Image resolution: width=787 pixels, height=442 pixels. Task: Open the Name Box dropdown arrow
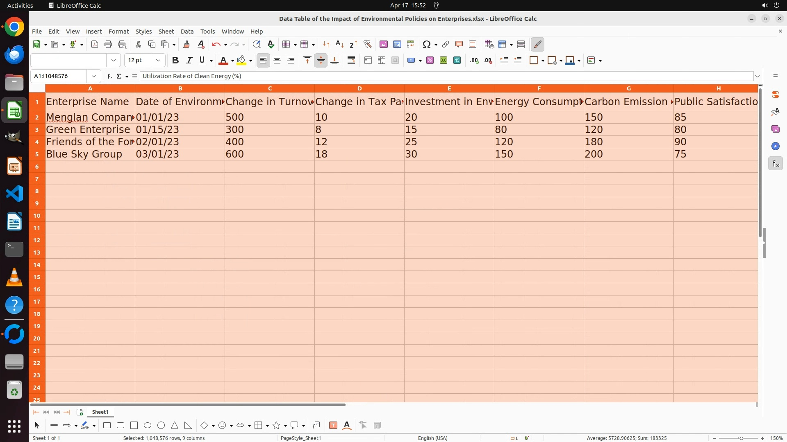94,76
